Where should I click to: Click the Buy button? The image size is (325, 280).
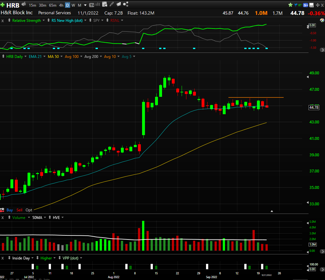click(9, 210)
